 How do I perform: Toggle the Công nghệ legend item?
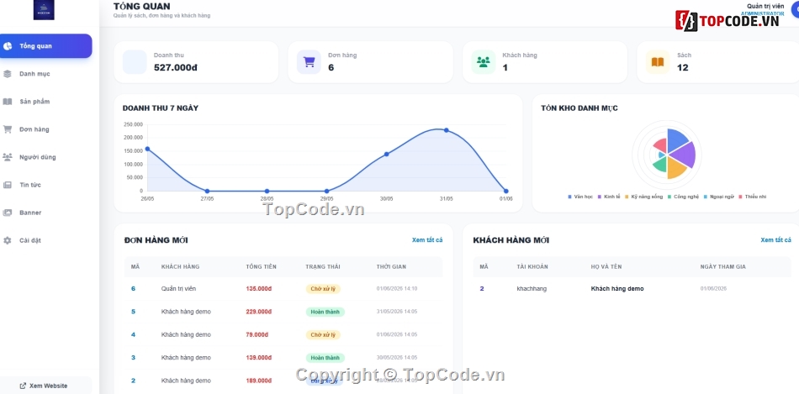683,197
